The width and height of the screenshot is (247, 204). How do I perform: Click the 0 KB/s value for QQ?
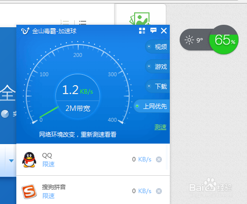coord(142,159)
